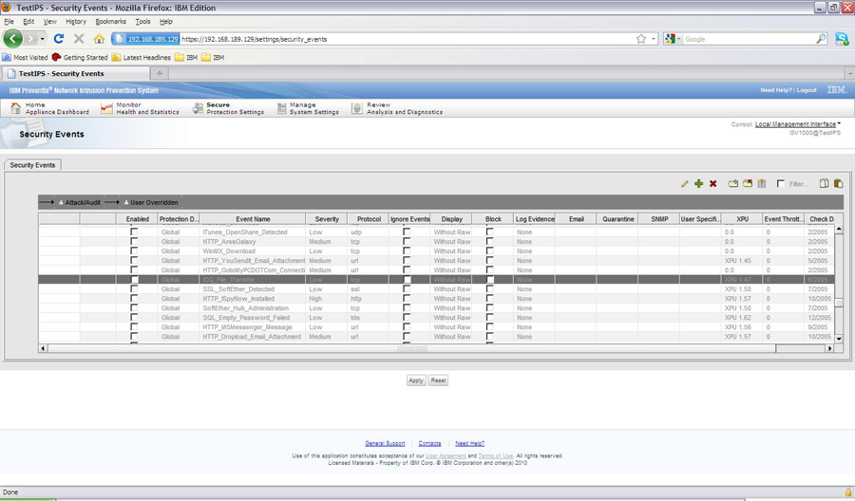Open the address bar URL history dropdown

click(654, 39)
